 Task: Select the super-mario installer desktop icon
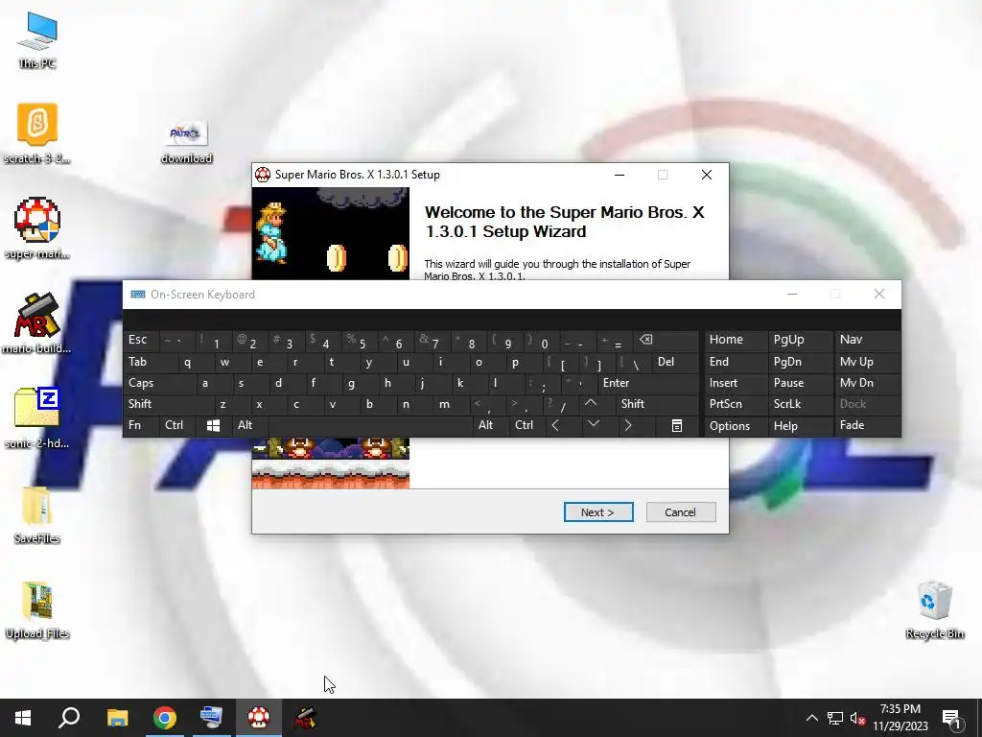37,228
